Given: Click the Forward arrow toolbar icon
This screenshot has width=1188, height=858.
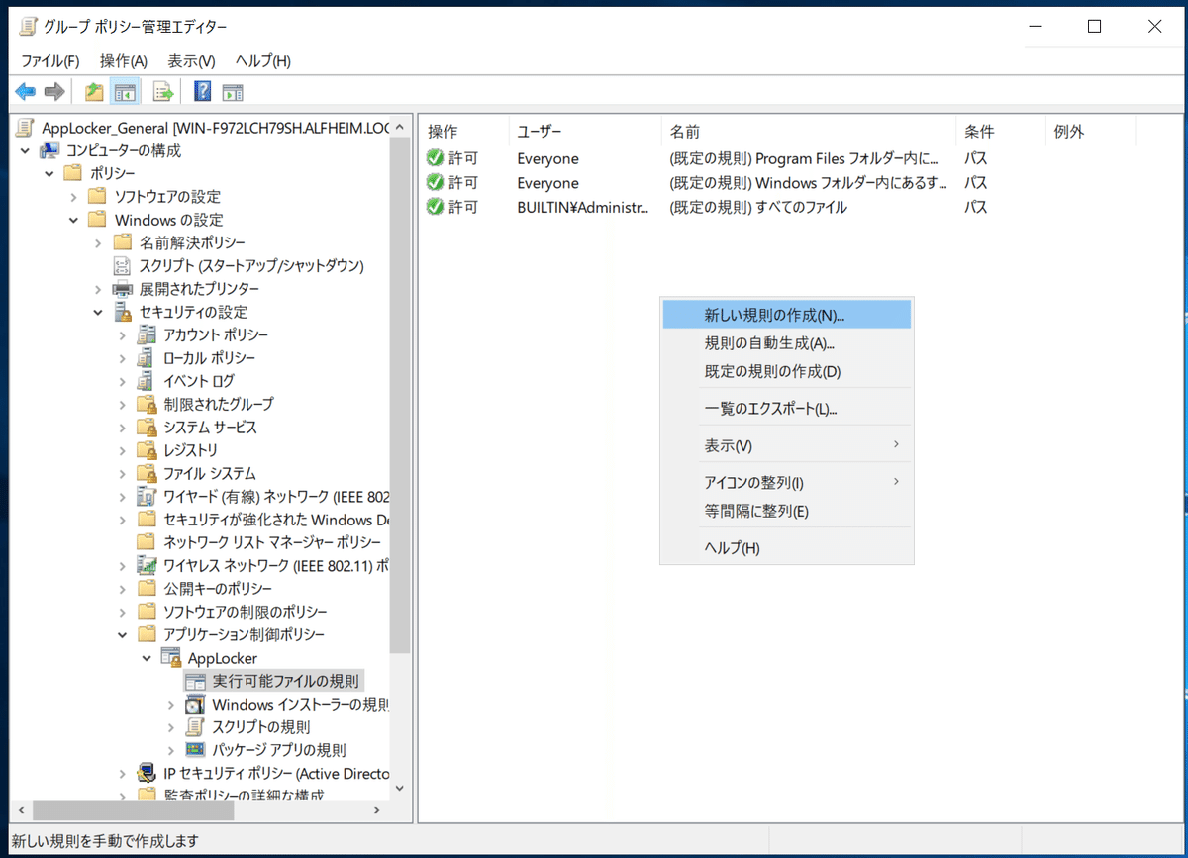Looking at the screenshot, I should click(x=54, y=92).
